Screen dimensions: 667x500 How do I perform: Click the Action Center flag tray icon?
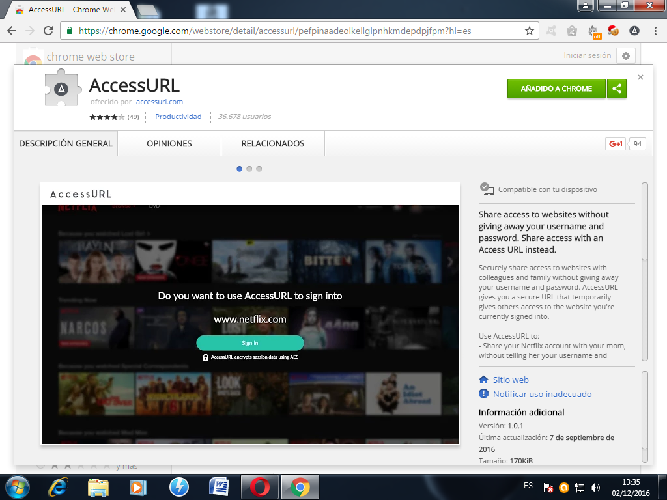pos(548,488)
